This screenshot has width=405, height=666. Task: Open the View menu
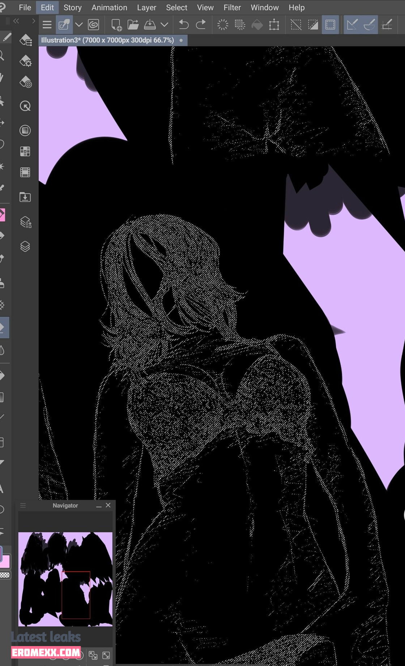pyautogui.click(x=205, y=7)
